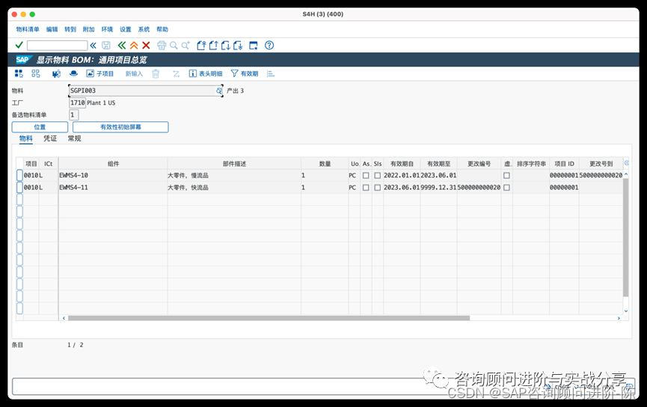Open search help icon in SGPI003 field
The width and height of the screenshot is (647, 407).
point(218,91)
